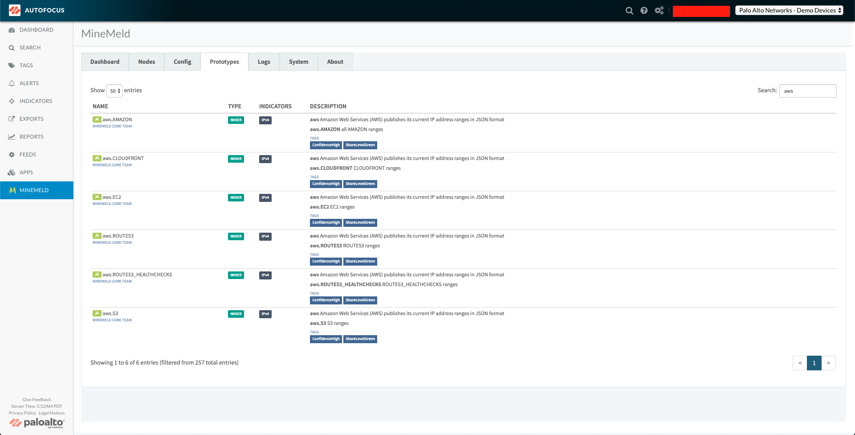Click the AutoFocus logo icon

pos(15,10)
